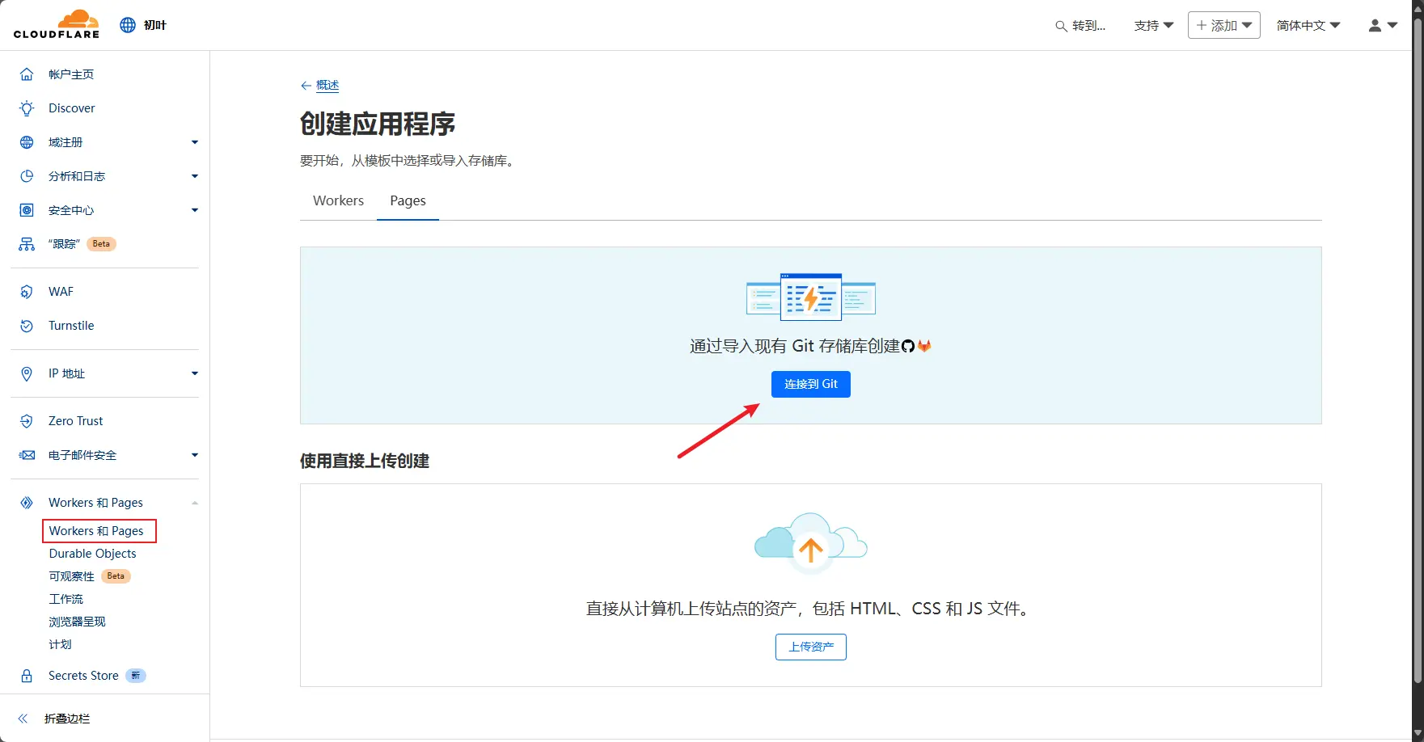Expand the 安全中心 sidebar section
The width and height of the screenshot is (1424, 742).
(194, 210)
